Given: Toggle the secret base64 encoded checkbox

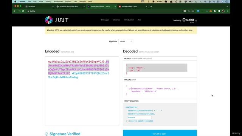Looking at the screenshot, I should (129, 121).
